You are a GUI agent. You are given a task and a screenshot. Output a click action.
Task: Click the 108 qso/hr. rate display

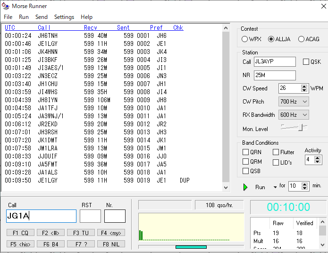tap(219, 205)
